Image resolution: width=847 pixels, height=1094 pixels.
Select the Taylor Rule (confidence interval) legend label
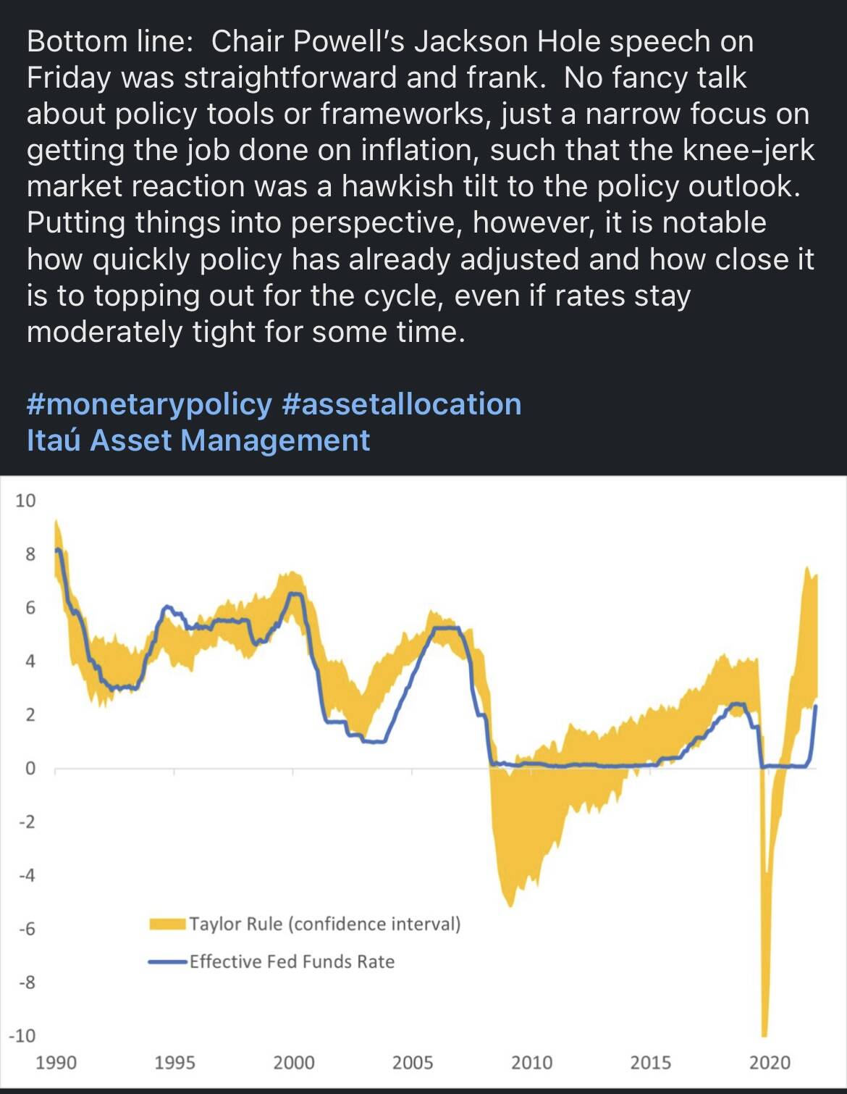pyautogui.click(x=325, y=924)
